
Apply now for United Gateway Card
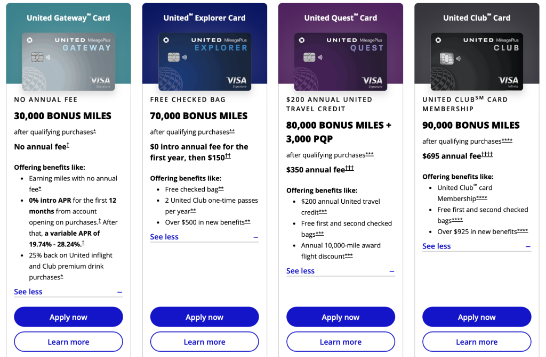(x=69, y=317)
